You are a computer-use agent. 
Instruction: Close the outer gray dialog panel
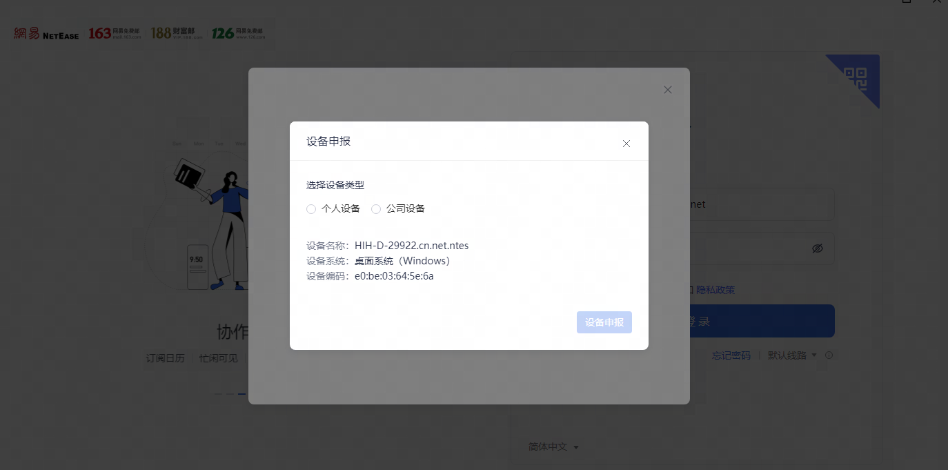pyautogui.click(x=667, y=90)
